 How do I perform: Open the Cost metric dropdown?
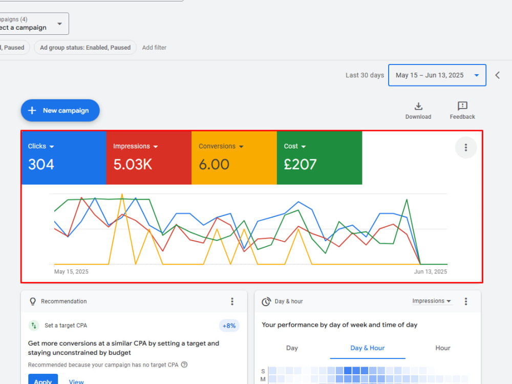(295, 146)
